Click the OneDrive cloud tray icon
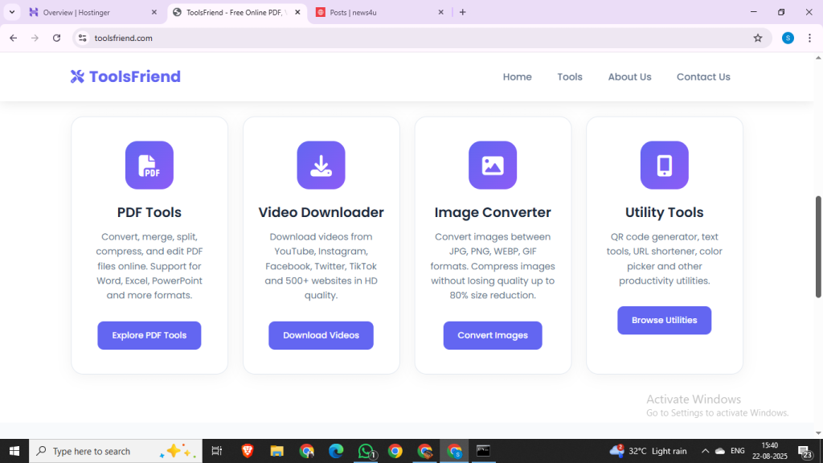The width and height of the screenshot is (823, 463). tap(720, 451)
